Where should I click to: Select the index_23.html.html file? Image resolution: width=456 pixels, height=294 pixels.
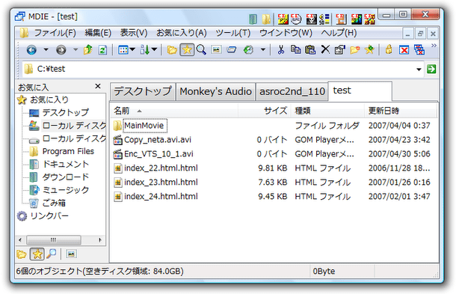pyautogui.click(x=161, y=183)
